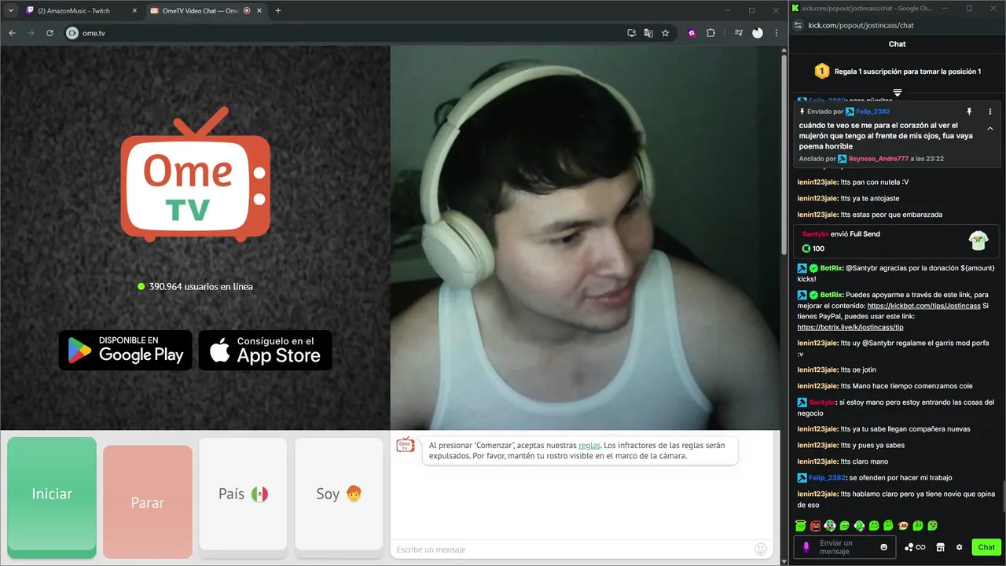This screenshot has height=566, width=1006.
Task: Click the green Iniciar button
Action: 52,494
